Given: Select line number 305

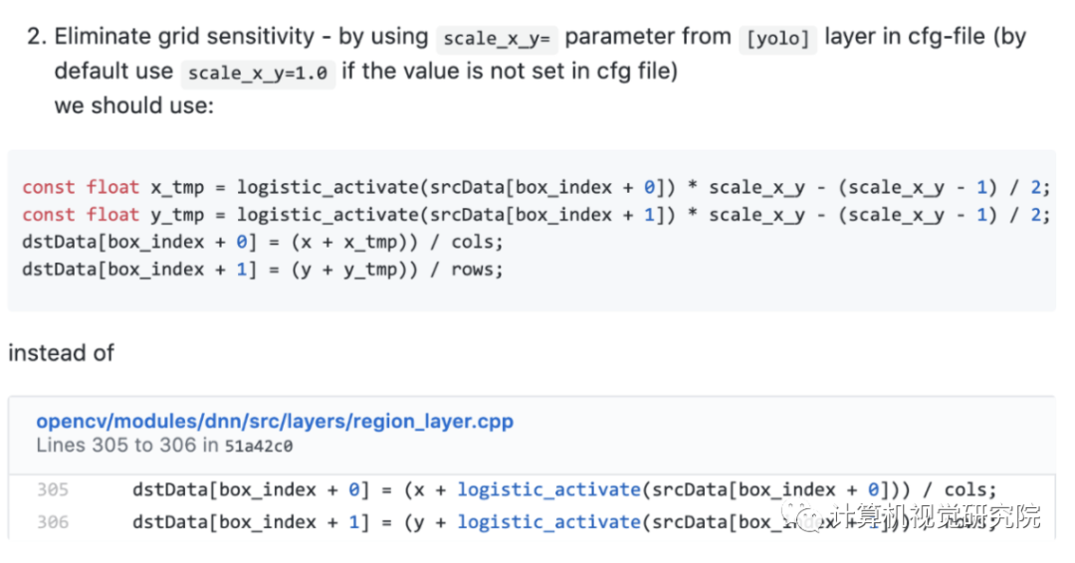Looking at the screenshot, I should 52,489.
